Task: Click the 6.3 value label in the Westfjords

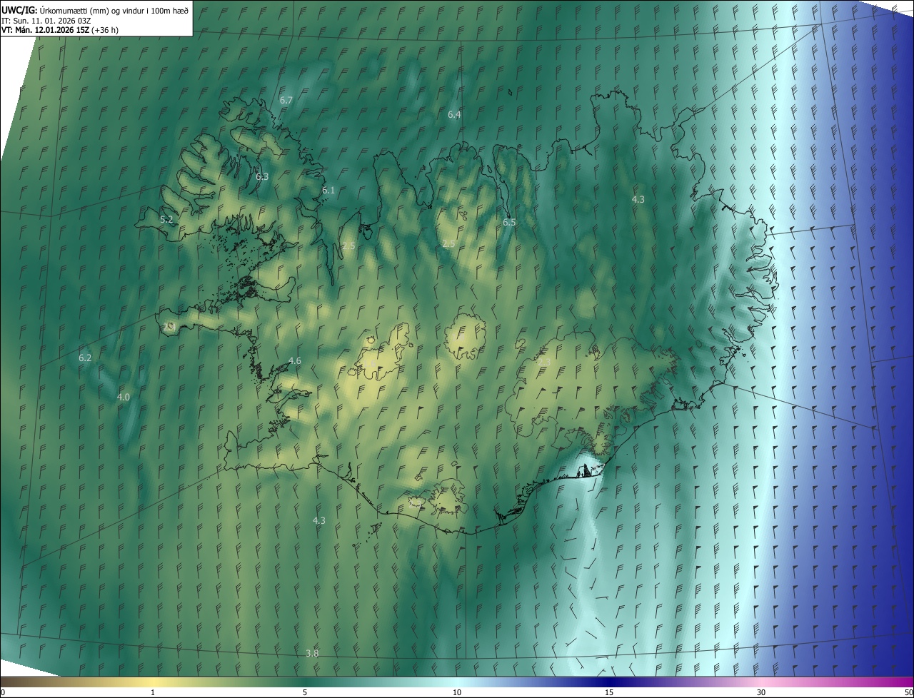Action: pos(262,176)
